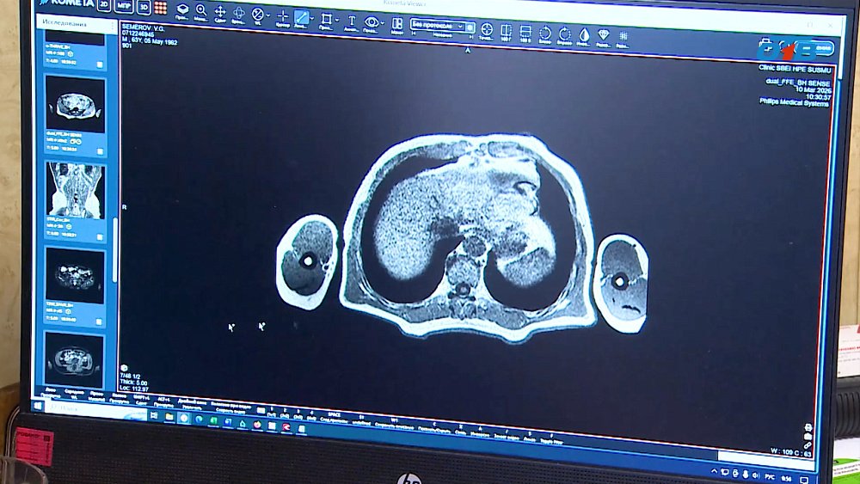Select the line measurement tool
The height and width of the screenshot is (484, 860).
pyautogui.click(x=302, y=17)
